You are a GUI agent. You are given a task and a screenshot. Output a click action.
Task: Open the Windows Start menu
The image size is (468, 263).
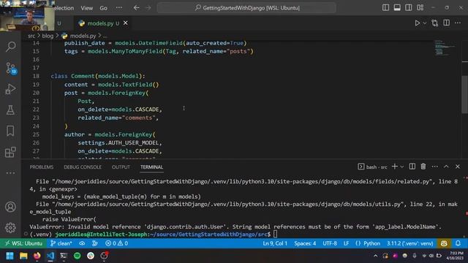click(10, 256)
